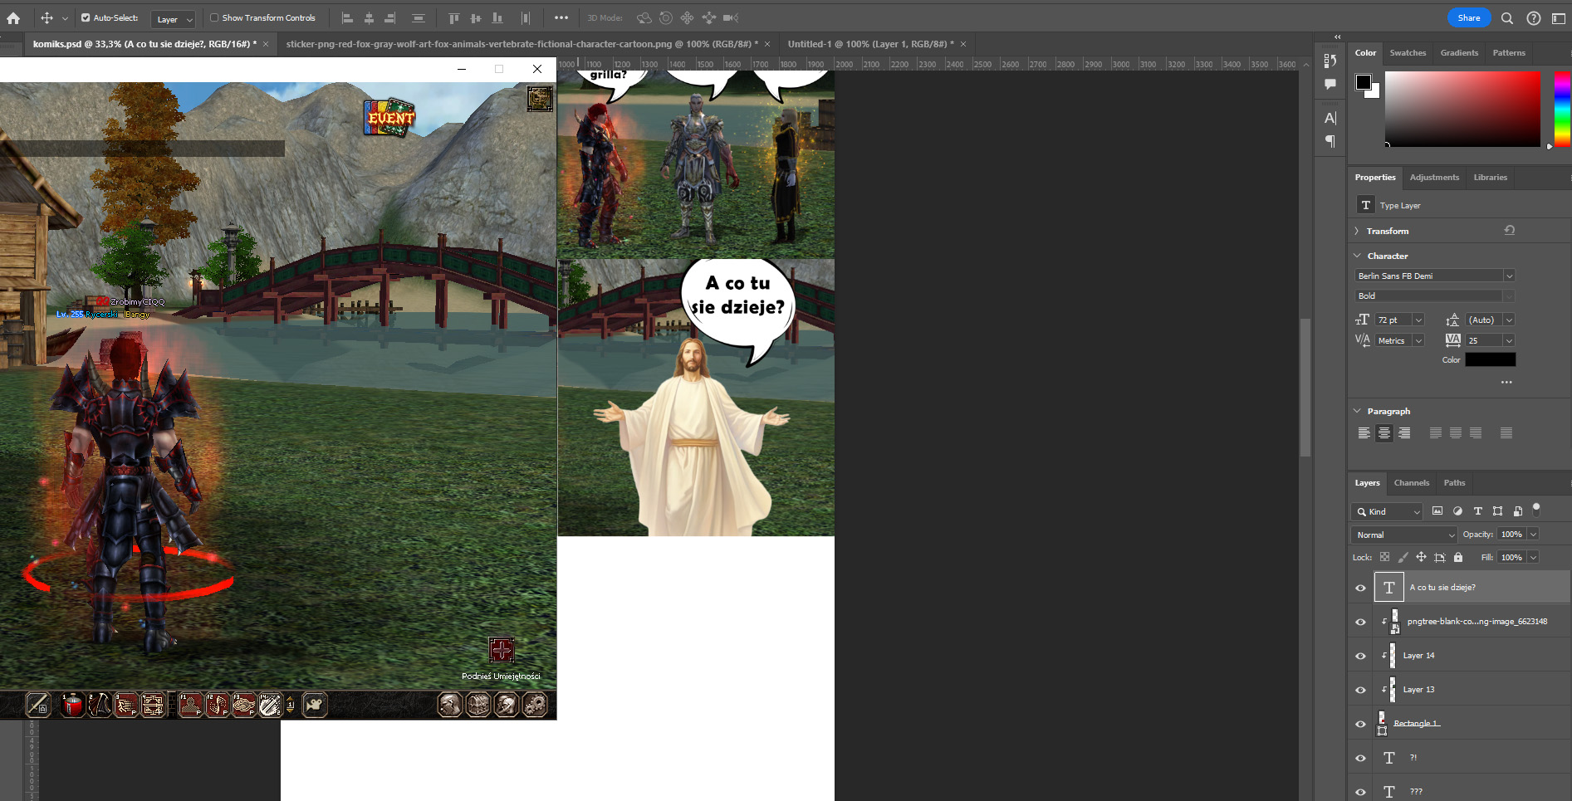
Task: Reset transform arrow icon in Properties
Action: (1510, 230)
